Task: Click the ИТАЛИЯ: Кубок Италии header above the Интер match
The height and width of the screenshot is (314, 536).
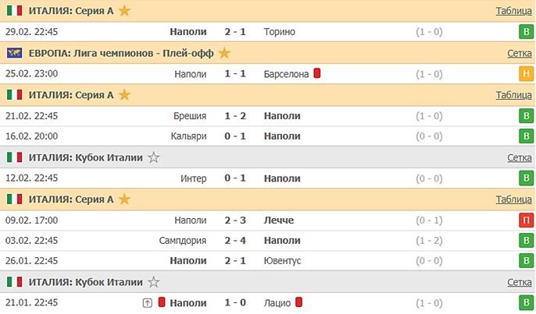Action: pos(85,157)
